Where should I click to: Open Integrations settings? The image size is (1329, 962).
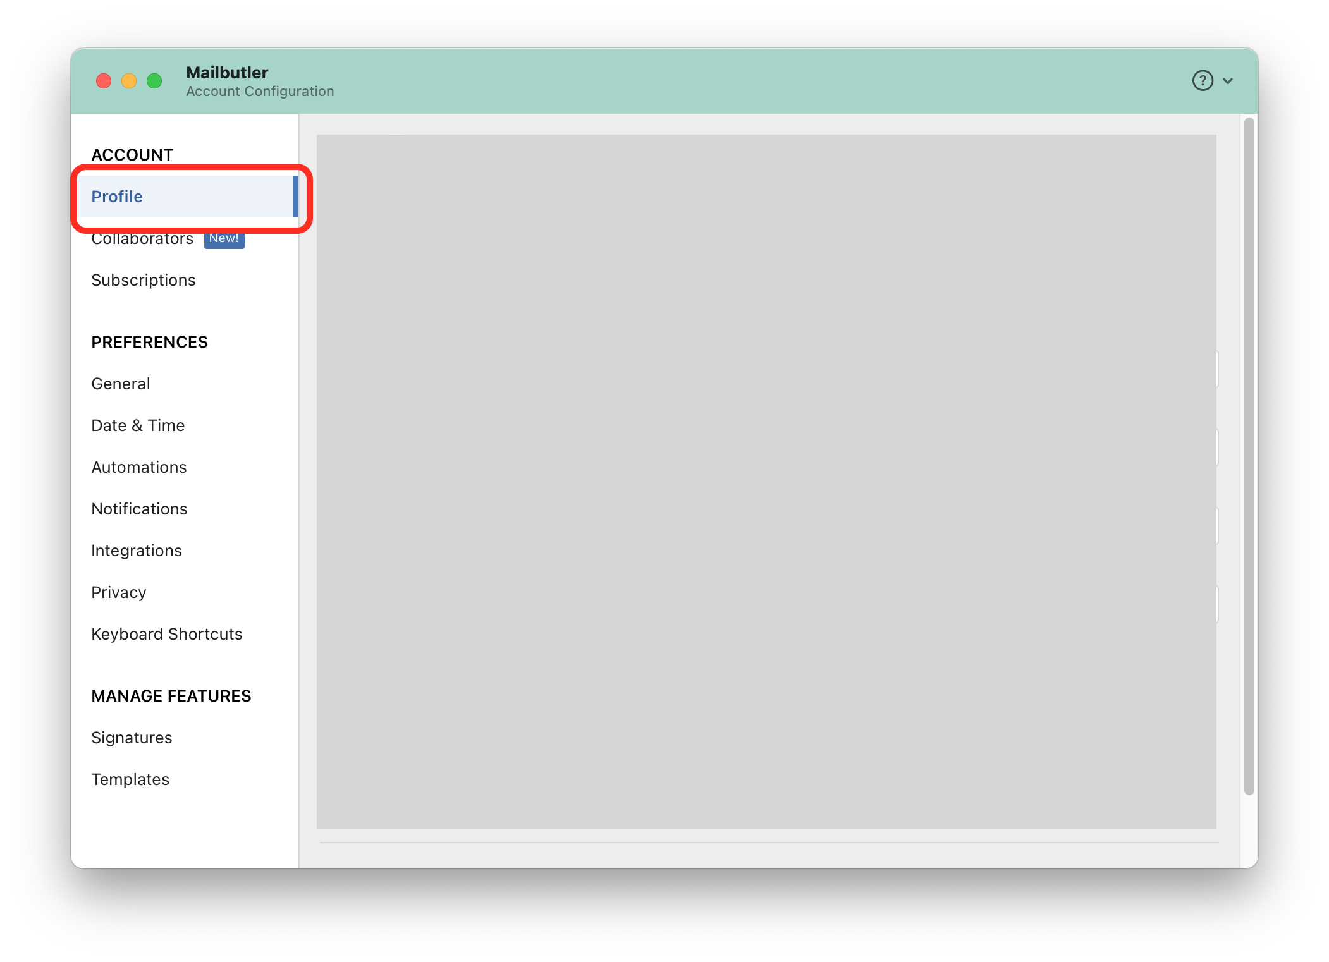pos(136,549)
